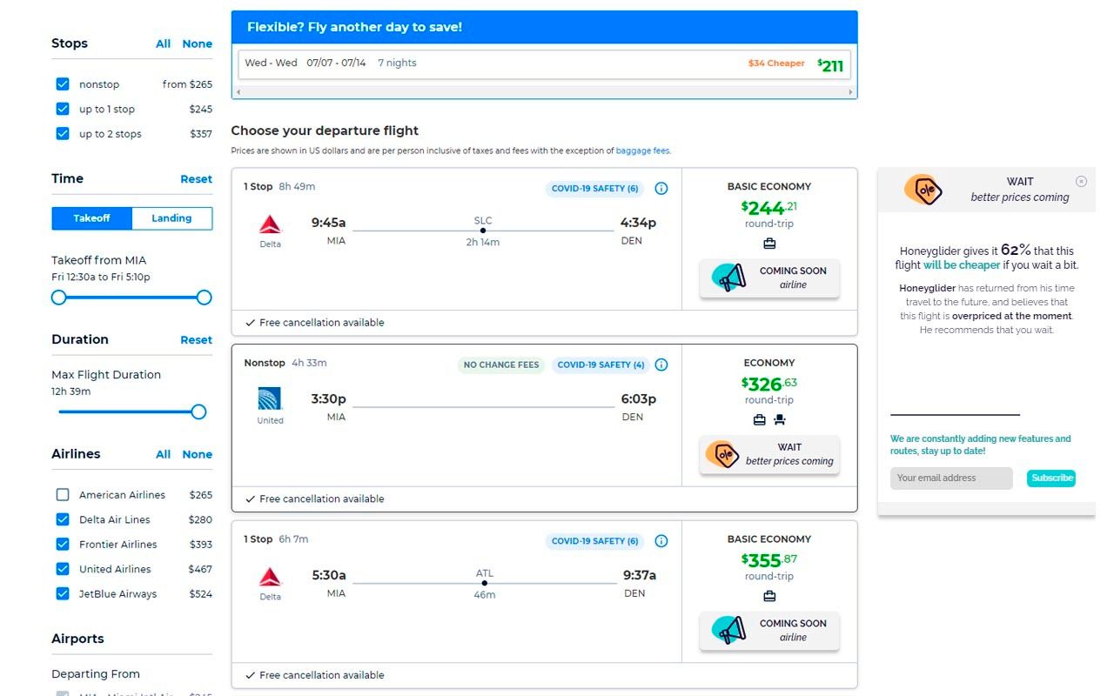Click COVID-19 Safety (6) badge on 9:45a flight
The height and width of the screenshot is (696, 1114).
594,189
